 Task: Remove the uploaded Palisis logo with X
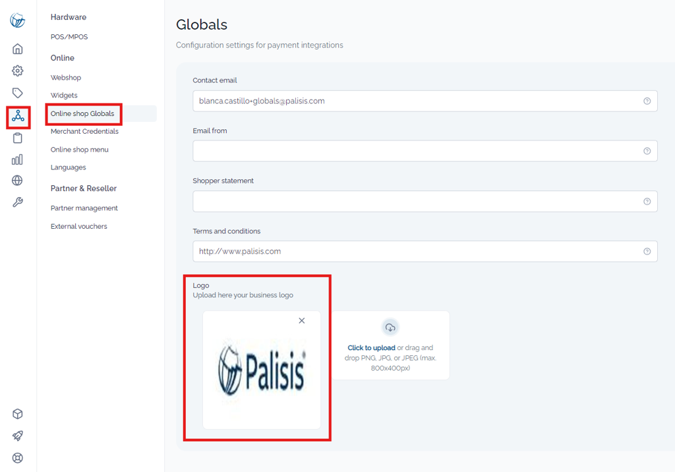pos(302,320)
